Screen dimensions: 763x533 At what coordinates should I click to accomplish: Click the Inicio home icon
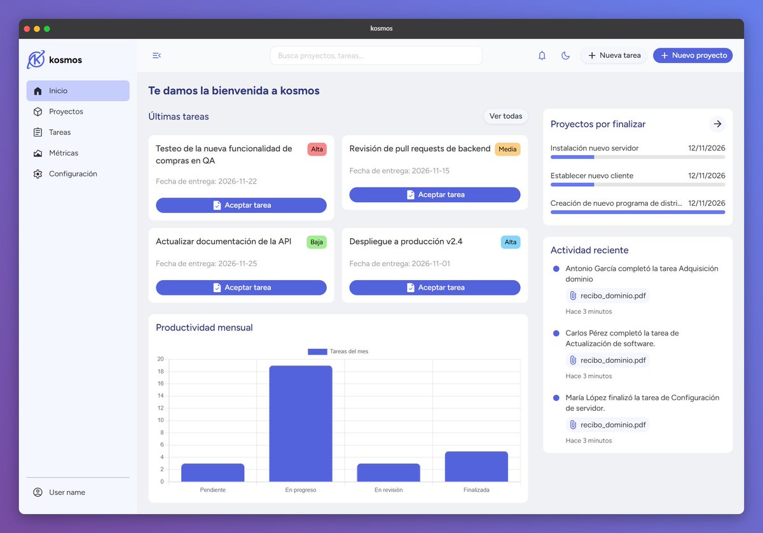pos(38,91)
